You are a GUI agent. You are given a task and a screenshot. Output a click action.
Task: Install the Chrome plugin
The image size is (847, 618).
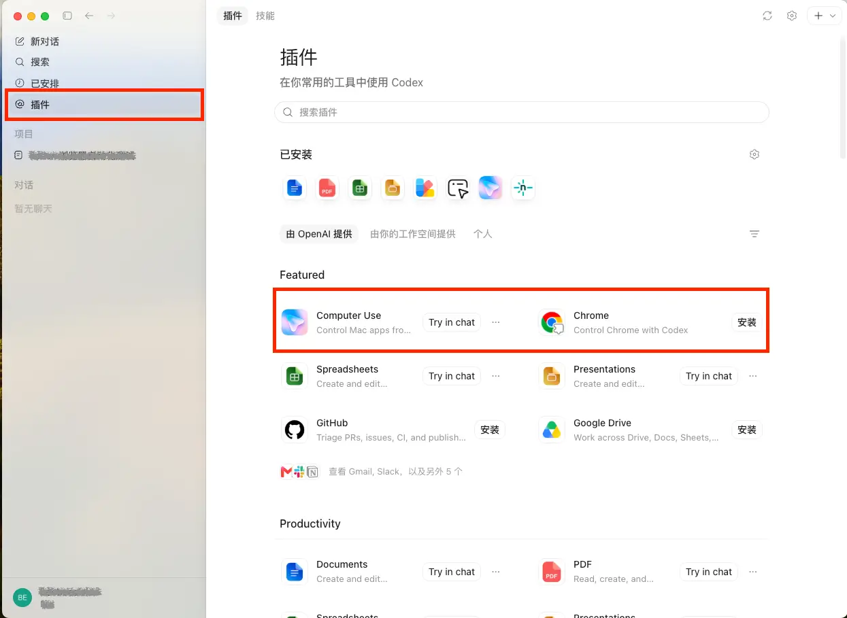(x=747, y=322)
